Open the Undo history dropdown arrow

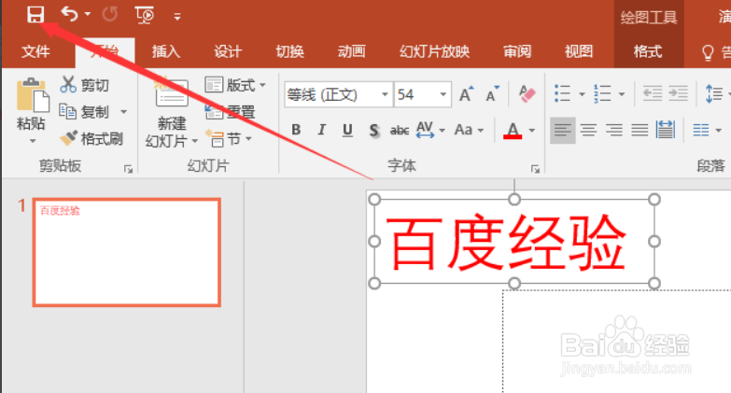click(88, 14)
